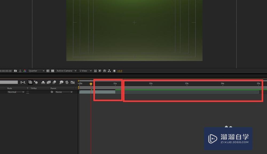Open the Show Channel color circles icon

point(25,71)
